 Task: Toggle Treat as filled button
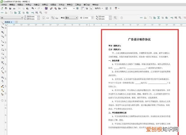point(115,18)
